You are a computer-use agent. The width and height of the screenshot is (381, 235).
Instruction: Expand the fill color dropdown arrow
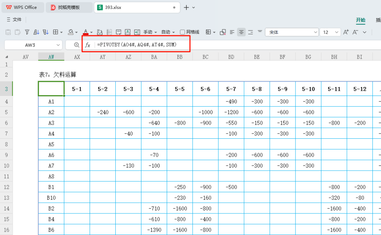tap(76, 32)
